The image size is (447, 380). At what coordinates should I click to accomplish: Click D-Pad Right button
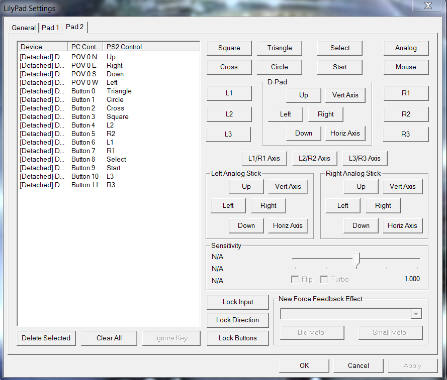(x=325, y=114)
